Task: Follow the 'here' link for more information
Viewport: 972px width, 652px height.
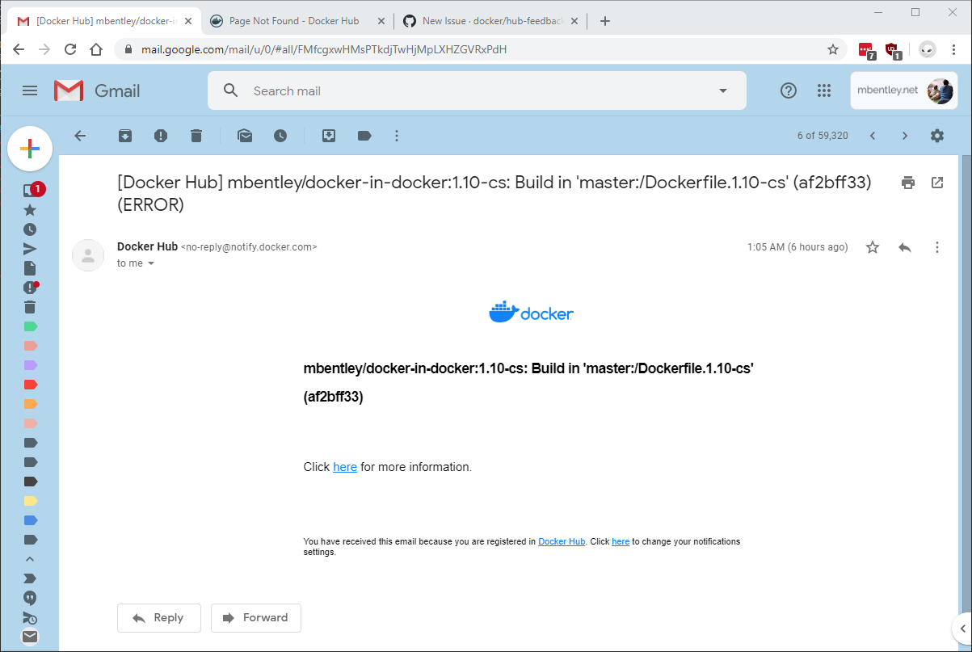Action: coord(345,467)
